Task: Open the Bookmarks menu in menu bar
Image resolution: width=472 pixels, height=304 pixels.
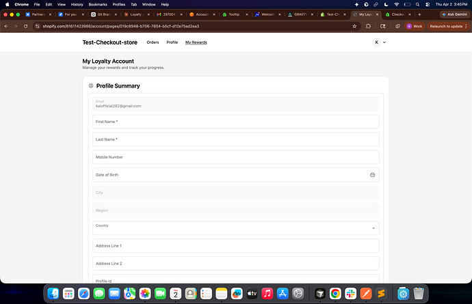Action: pos(98,5)
